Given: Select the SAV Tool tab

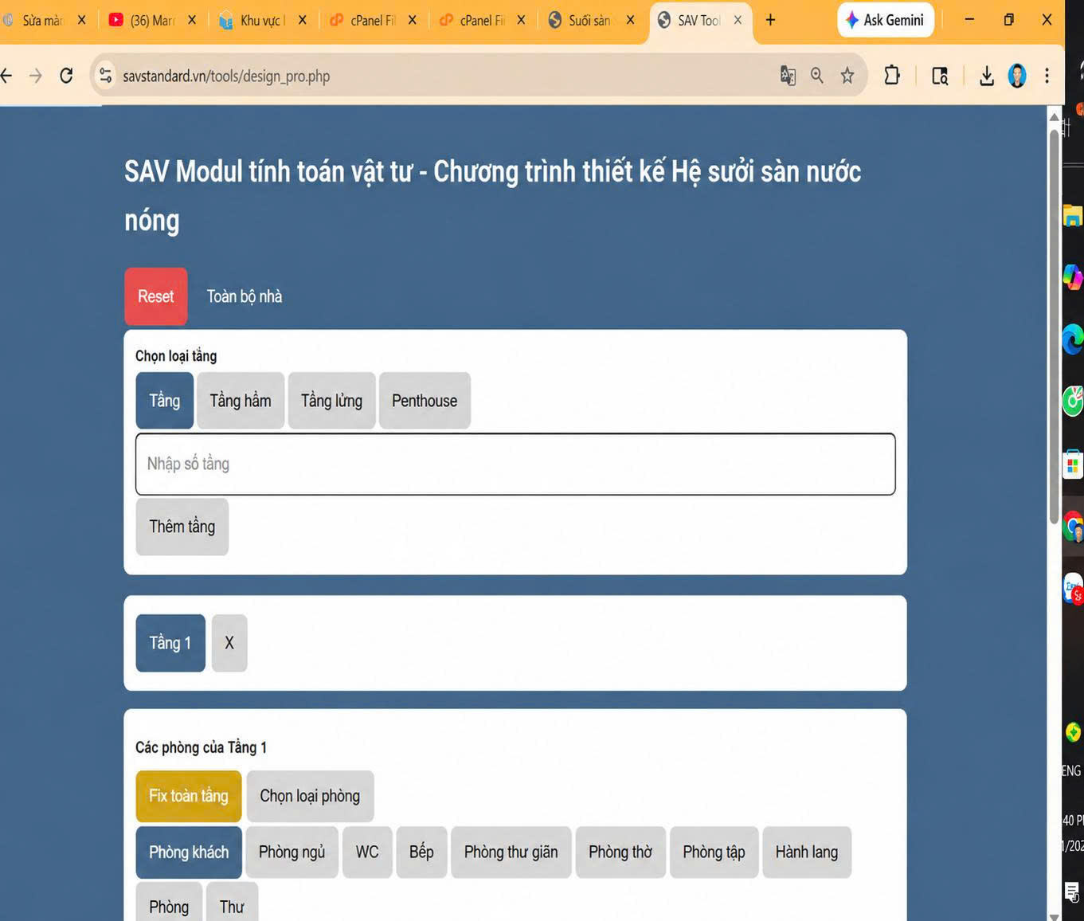Looking at the screenshot, I should pyautogui.click(x=699, y=21).
